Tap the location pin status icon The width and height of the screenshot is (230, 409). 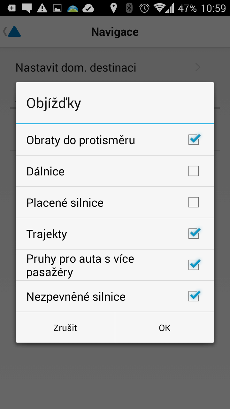tap(113, 8)
